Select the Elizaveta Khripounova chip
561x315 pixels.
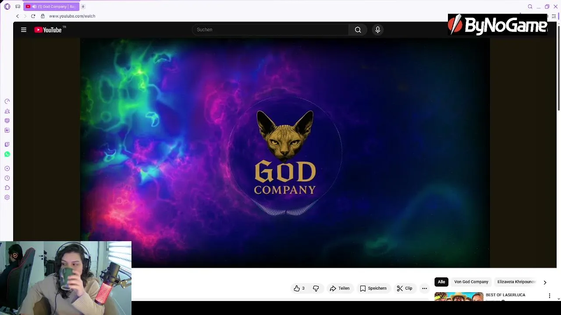coord(516,282)
